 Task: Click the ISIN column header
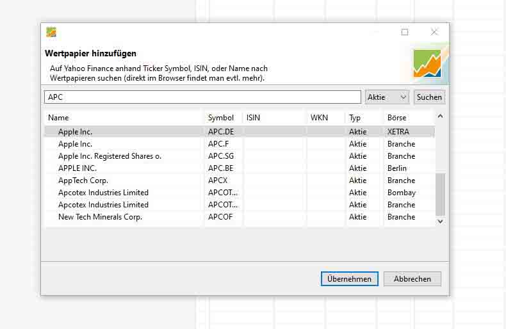(x=275, y=118)
